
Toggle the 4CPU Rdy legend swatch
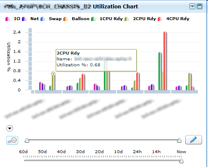(160, 19)
